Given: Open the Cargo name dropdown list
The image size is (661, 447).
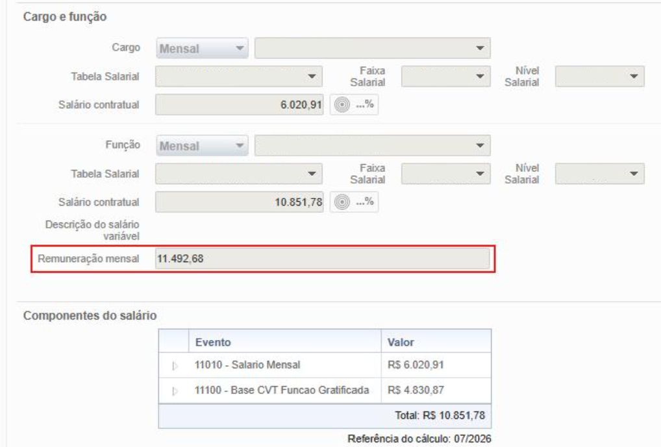Looking at the screenshot, I should 372,48.
